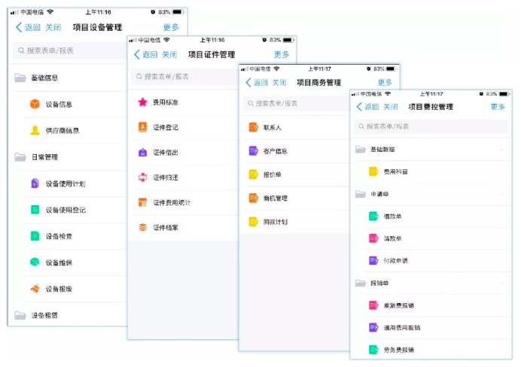Open the 证件档案 stacked layers icon
521x367 pixels.
(x=142, y=227)
